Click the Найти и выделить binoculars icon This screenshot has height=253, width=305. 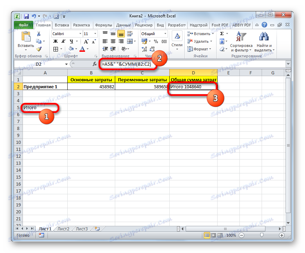pyautogui.click(x=264, y=37)
